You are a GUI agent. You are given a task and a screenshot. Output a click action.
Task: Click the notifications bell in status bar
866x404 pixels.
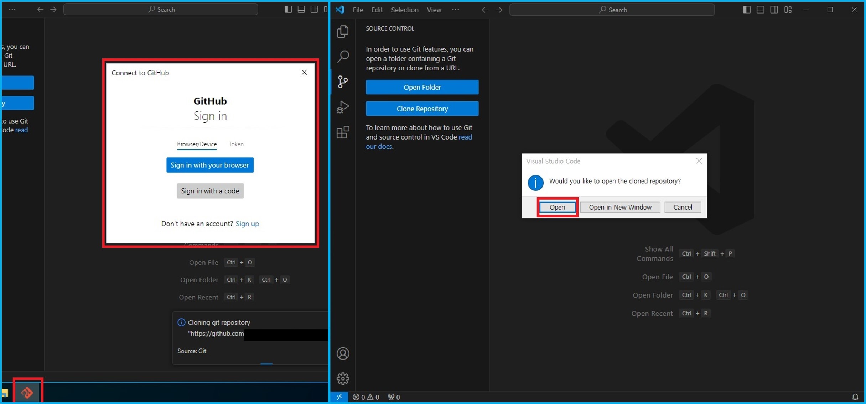(x=855, y=397)
